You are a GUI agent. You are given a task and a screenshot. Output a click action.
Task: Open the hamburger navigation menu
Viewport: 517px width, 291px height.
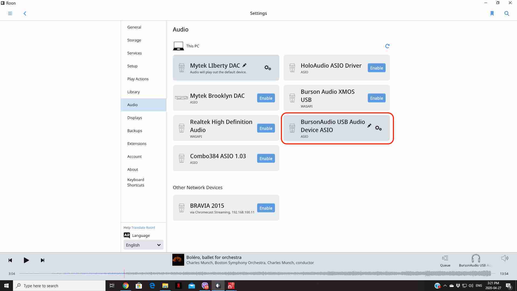(10, 13)
